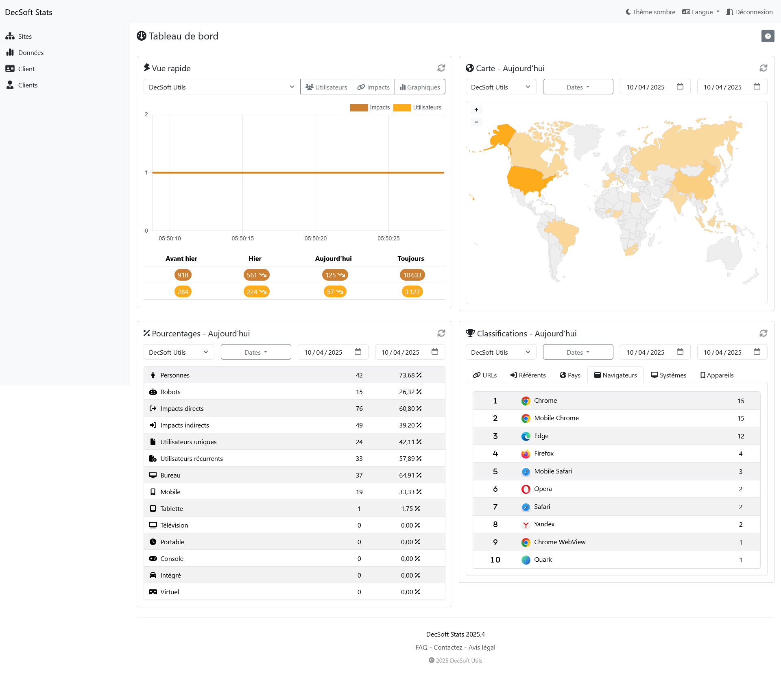Image resolution: width=781 pixels, height=676 pixels.
Task: Click the help icon near Tableau de bord
Action: coord(768,36)
